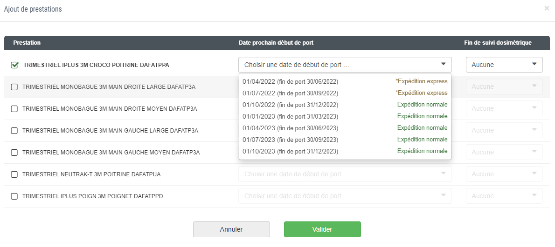Select 01/01/2023 start date option
The image size is (555, 247).
pyautogui.click(x=345, y=116)
